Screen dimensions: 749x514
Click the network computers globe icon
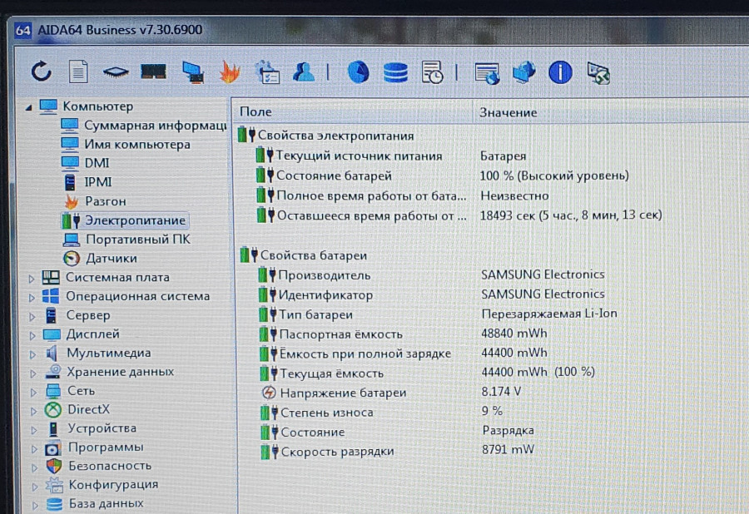[524, 73]
